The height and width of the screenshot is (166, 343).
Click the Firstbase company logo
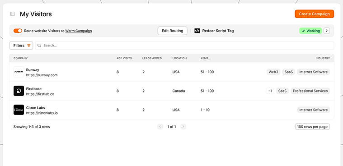click(x=19, y=91)
